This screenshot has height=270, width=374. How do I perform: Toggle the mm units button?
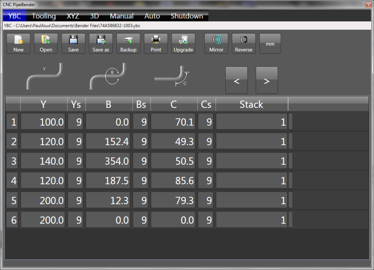[270, 43]
